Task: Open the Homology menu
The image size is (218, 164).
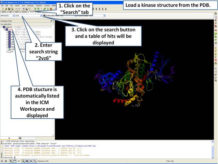Action: click(x=30, y=6)
